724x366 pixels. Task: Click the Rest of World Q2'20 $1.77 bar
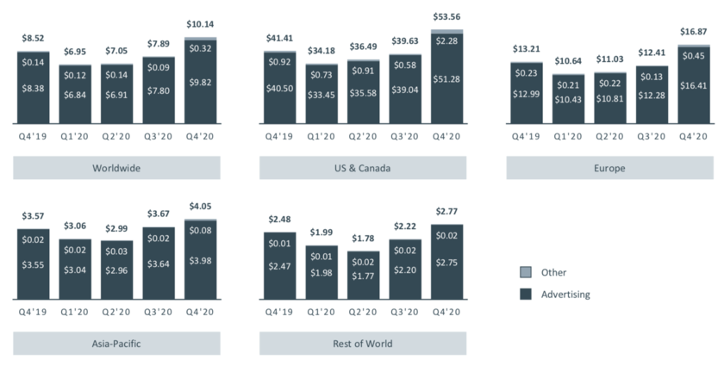coord(363,276)
